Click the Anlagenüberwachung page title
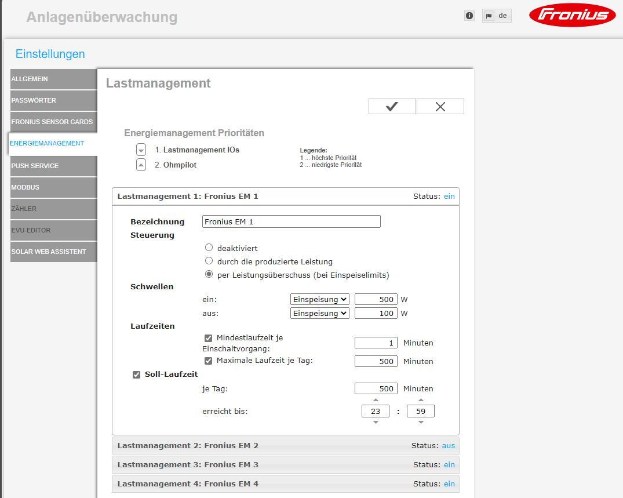The width and height of the screenshot is (623, 498). 102,17
